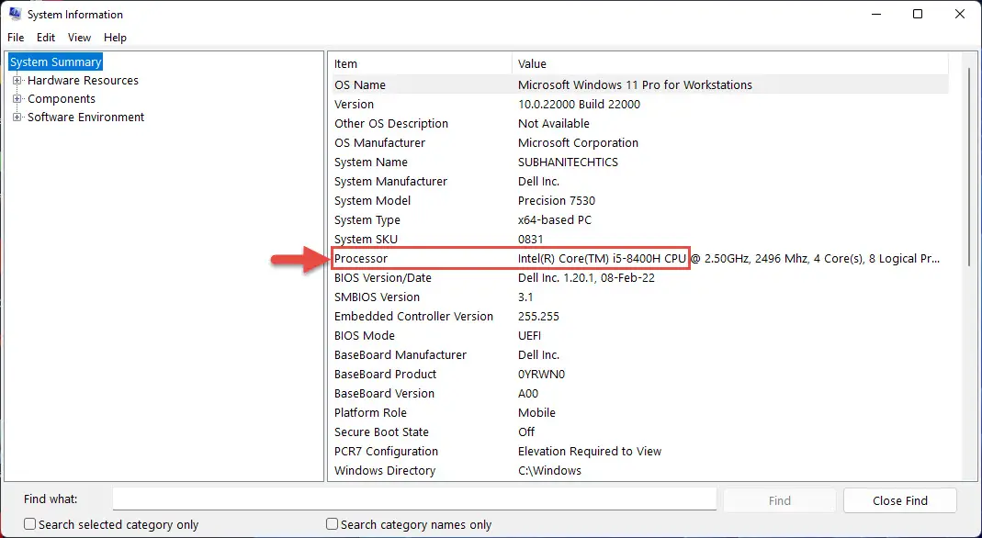The width and height of the screenshot is (982, 538).
Task: Select the BIOS Mode row
Action: [639, 336]
